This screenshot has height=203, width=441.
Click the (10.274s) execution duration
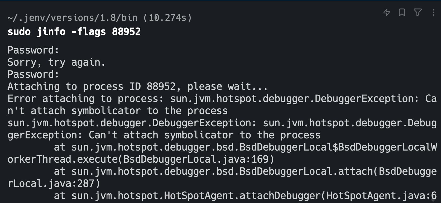coord(167,18)
